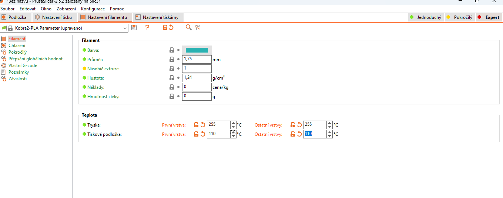Screen dimensions: 503x198
Task: Reset Tryska Ostatní vrstvy with arrow icon
Action: 299,125
